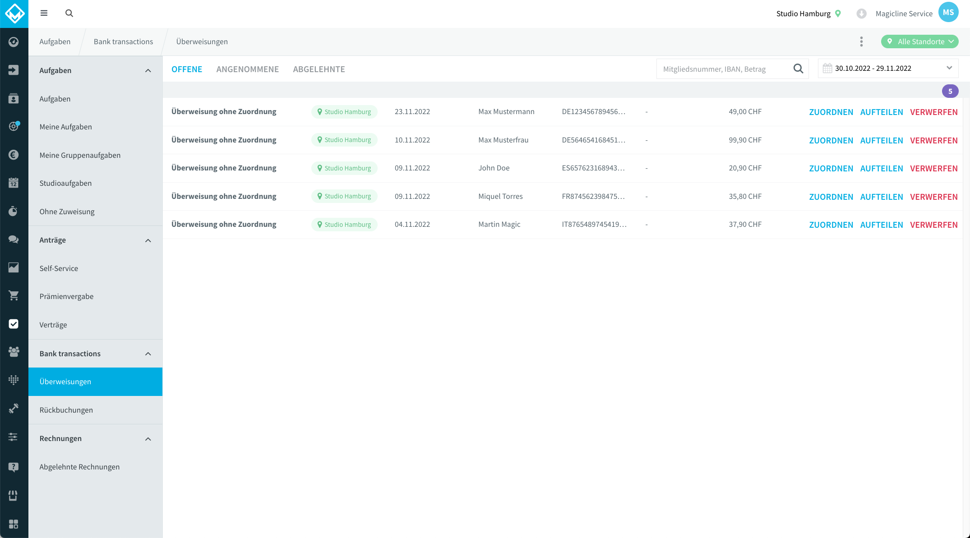Open the shopping cart icon in sidebar
The image size is (970, 538).
coord(14,296)
